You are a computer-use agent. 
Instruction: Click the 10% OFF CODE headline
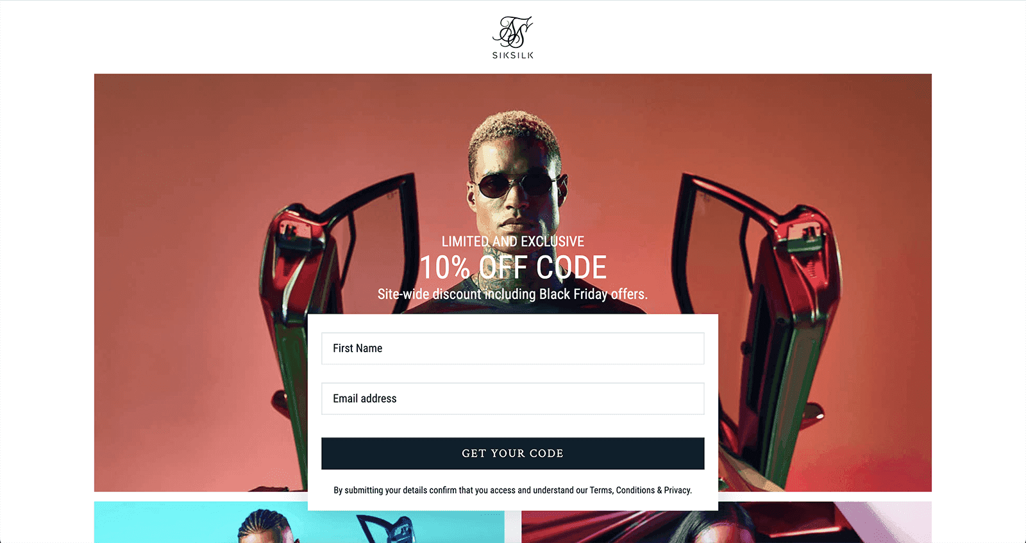[x=513, y=268]
